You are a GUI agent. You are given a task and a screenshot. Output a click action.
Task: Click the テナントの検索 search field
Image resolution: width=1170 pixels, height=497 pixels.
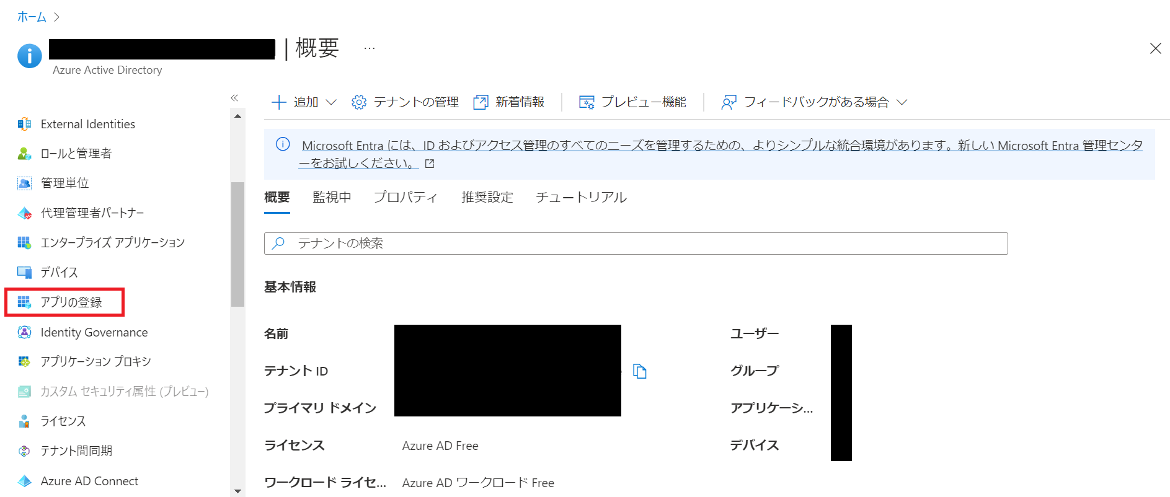(x=636, y=244)
